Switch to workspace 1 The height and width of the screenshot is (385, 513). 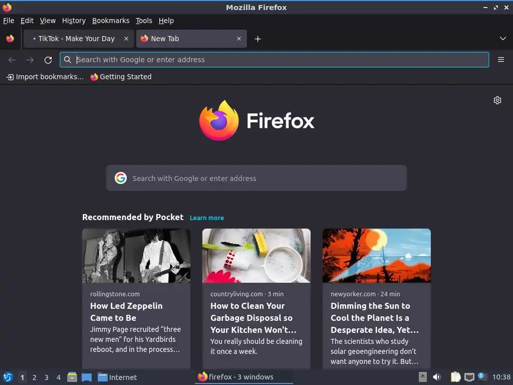tap(22, 377)
